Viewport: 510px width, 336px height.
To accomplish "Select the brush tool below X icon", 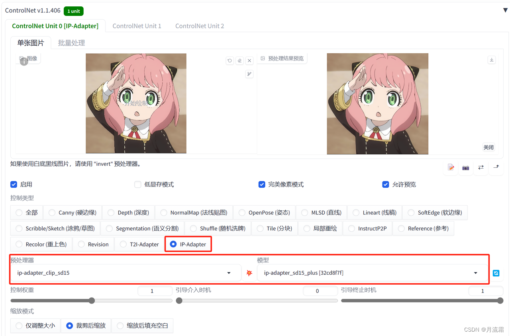I will point(249,74).
